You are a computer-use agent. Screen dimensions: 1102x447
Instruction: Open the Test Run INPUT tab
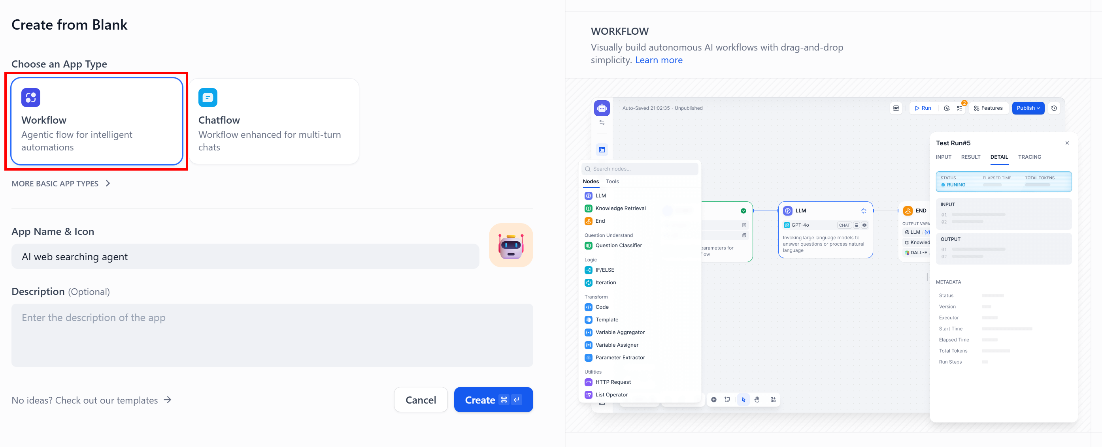[x=943, y=157]
